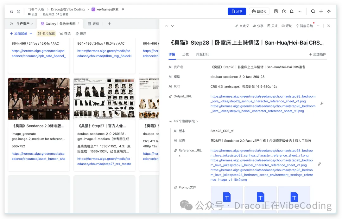Click the link icon beside Reference_URLs values

click(319, 164)
